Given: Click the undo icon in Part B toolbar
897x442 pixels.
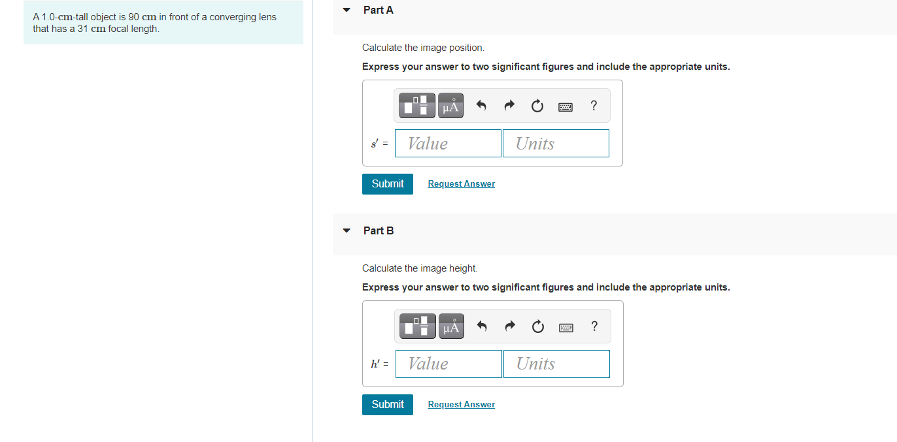Looking at the screenshot, I should [481, 326].
